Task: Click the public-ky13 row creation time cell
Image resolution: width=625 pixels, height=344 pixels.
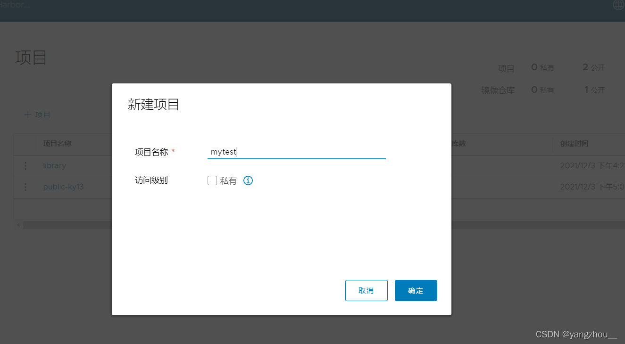Action: coord(592,187)
